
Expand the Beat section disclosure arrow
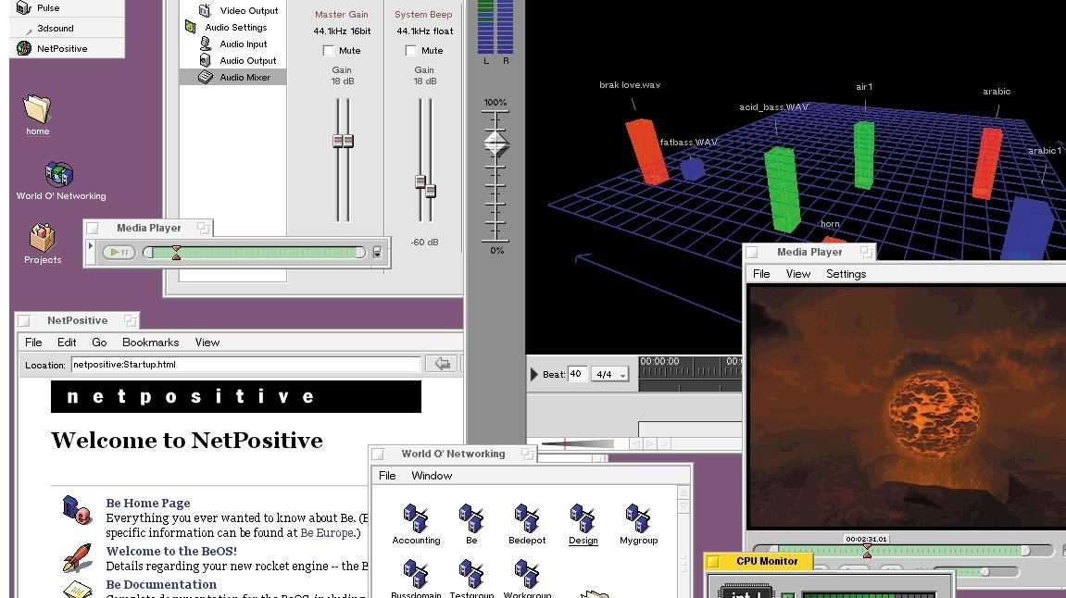[534, 374]
